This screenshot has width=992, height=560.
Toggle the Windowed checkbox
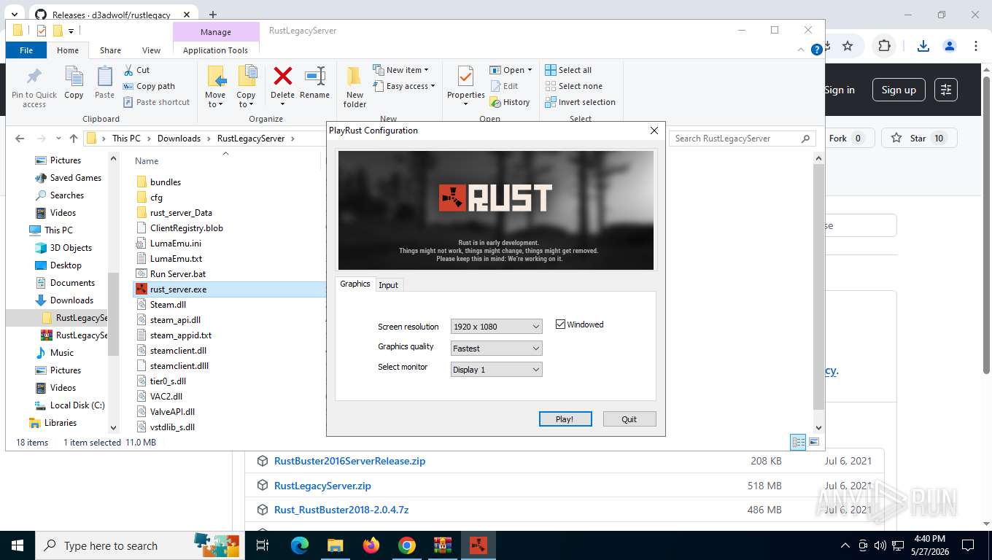(x=560, y=324)
